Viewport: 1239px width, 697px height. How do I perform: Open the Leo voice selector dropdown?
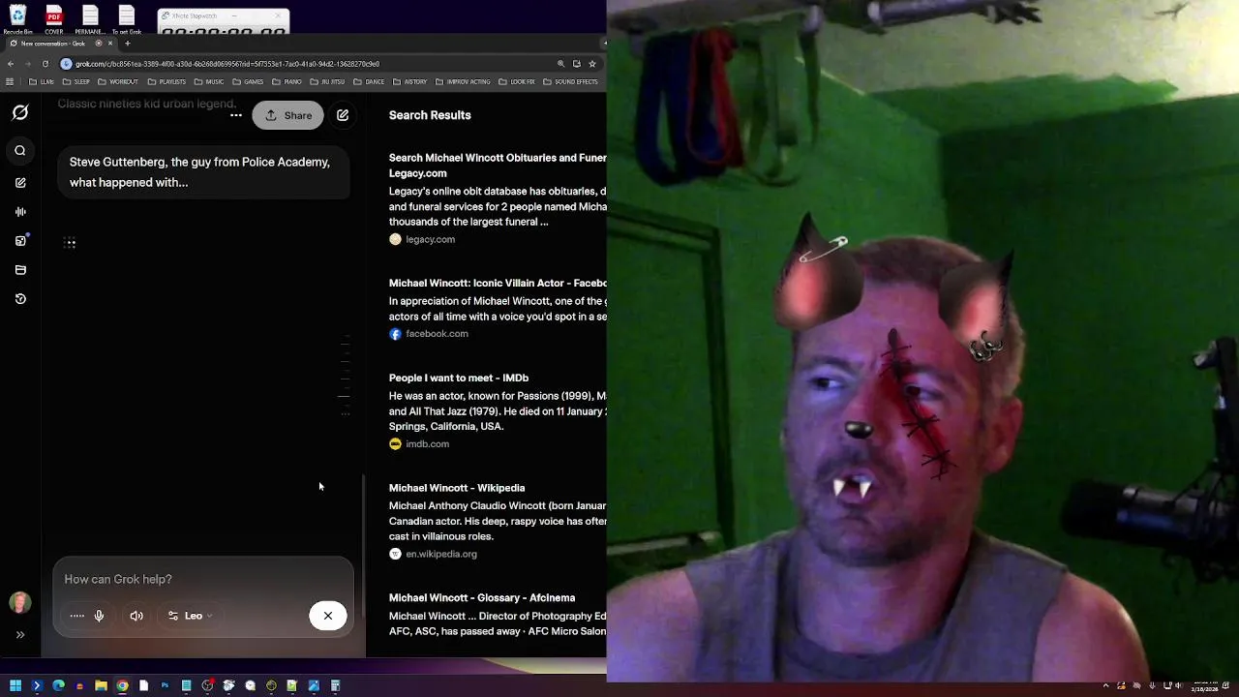pyautogui.click(x=190, y=616)
